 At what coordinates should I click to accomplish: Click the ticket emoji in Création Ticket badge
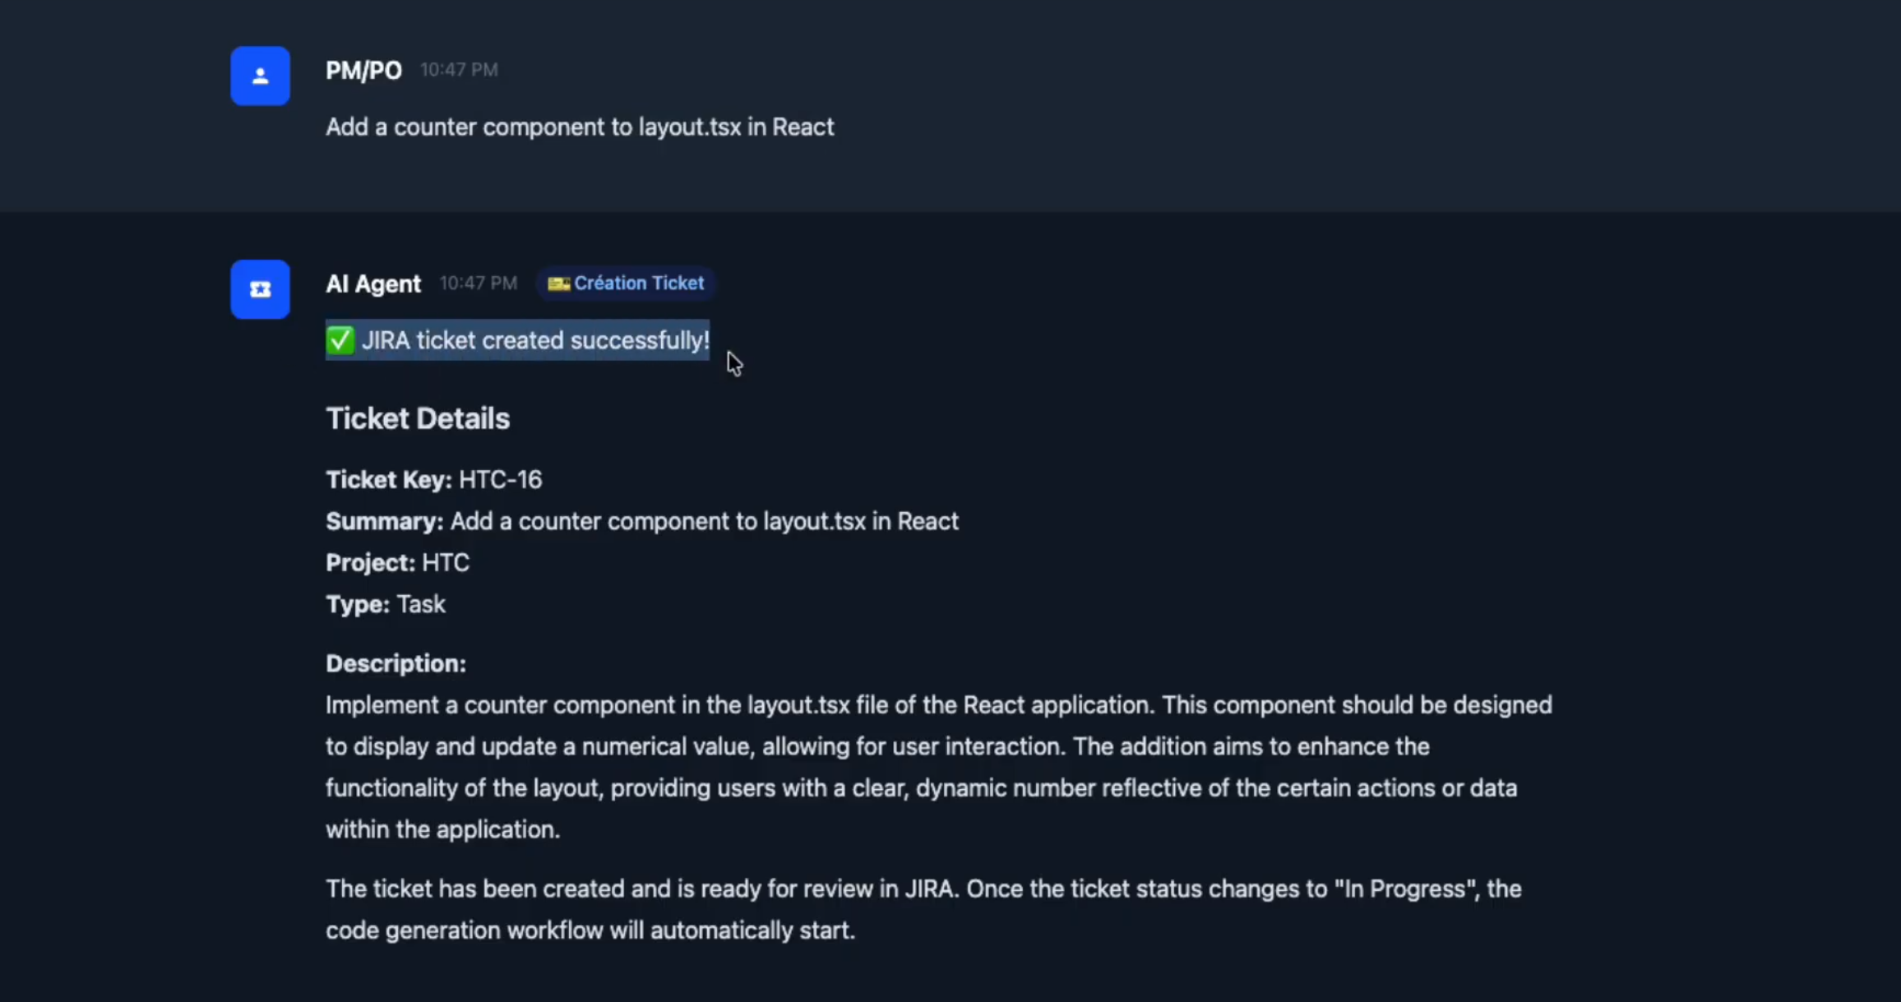click(x=558, y=284)
